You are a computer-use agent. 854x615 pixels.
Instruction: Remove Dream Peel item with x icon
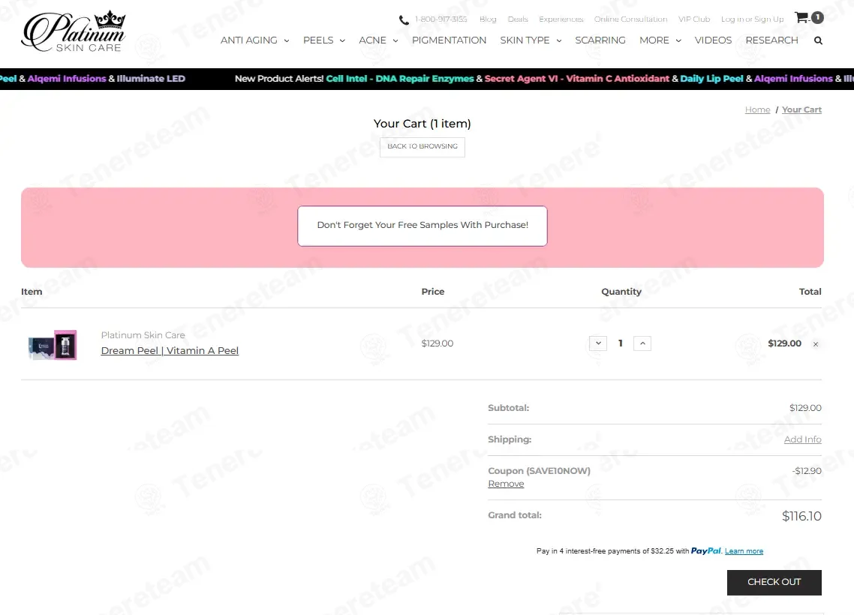click(x=815, y=344)
